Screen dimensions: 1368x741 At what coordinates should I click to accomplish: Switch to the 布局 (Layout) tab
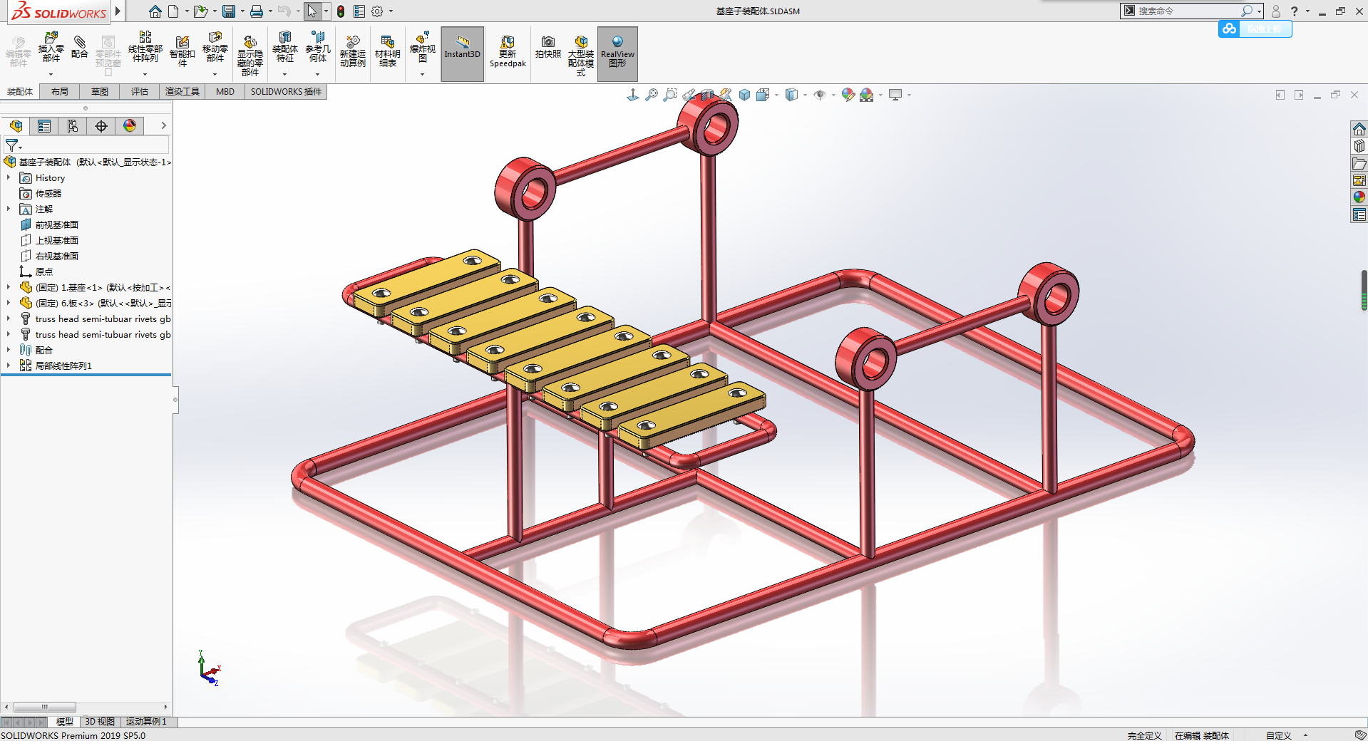[60, 91]
